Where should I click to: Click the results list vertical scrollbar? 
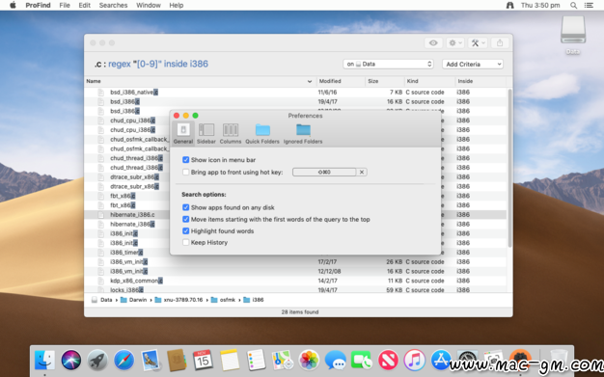tap(509, 168)
